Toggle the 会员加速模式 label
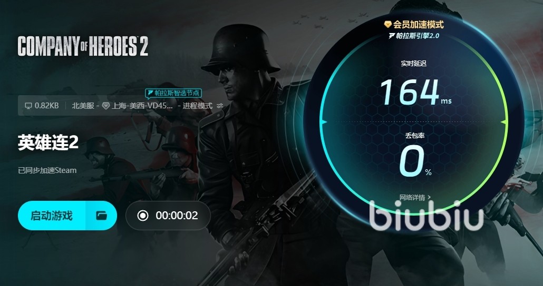This screenshot has width=543, height=286. click(x=419, y=25)
